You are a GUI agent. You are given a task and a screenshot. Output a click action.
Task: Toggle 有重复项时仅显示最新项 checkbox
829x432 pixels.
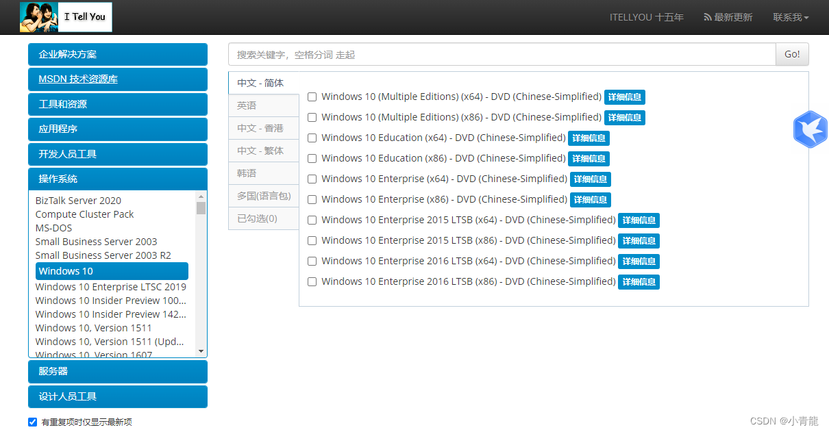click(x=32, y=422)
